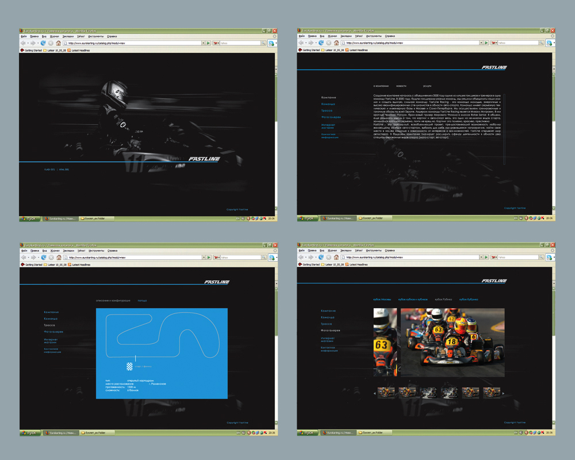Click checkered start/finish flag on track map

click(x=129, y=366)
